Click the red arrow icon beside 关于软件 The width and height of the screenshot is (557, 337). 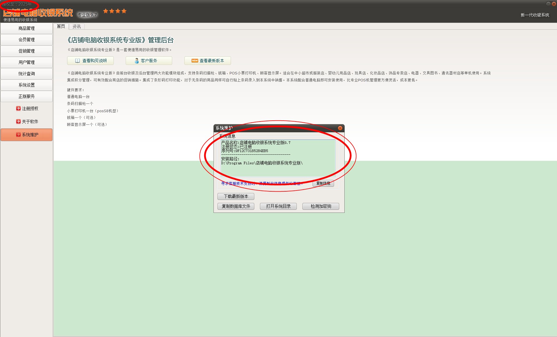(18, 122)
